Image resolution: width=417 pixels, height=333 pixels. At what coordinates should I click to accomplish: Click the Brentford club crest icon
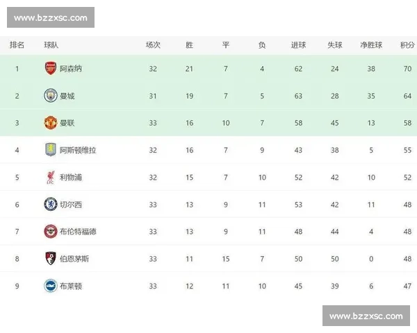pyautogui.click(x=51, y=231)
